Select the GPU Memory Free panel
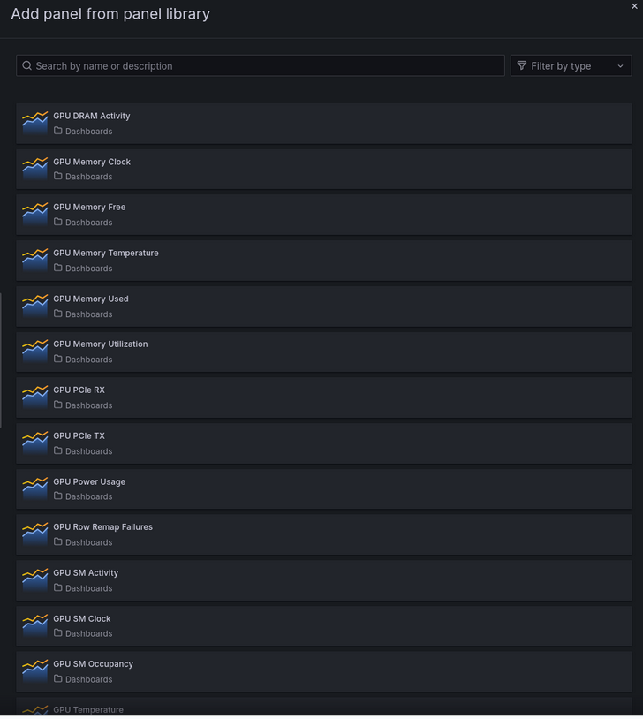Image resolution: width=643 pixels, height=719 pixels. 89,208
